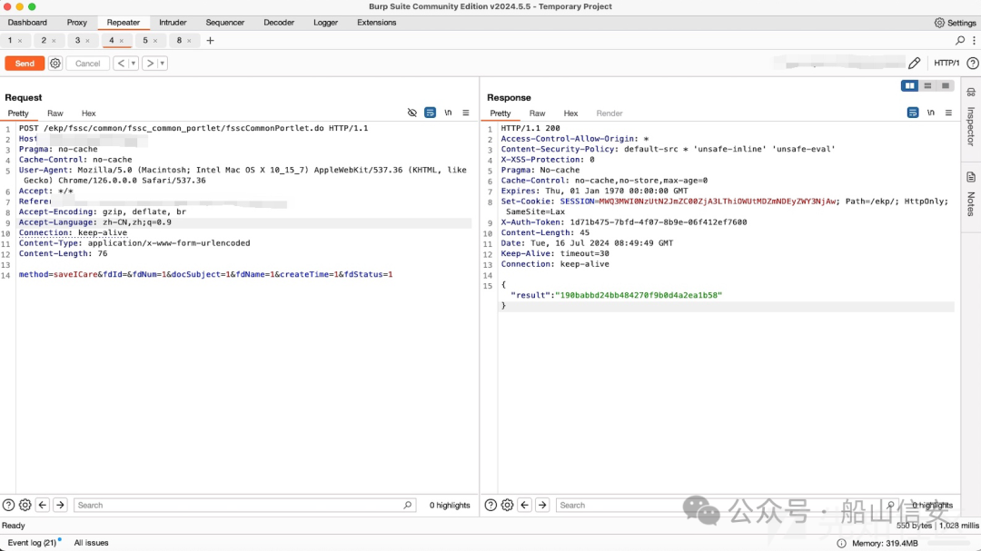
Task: Open the Decoder tab
Action: coord(279,23)
